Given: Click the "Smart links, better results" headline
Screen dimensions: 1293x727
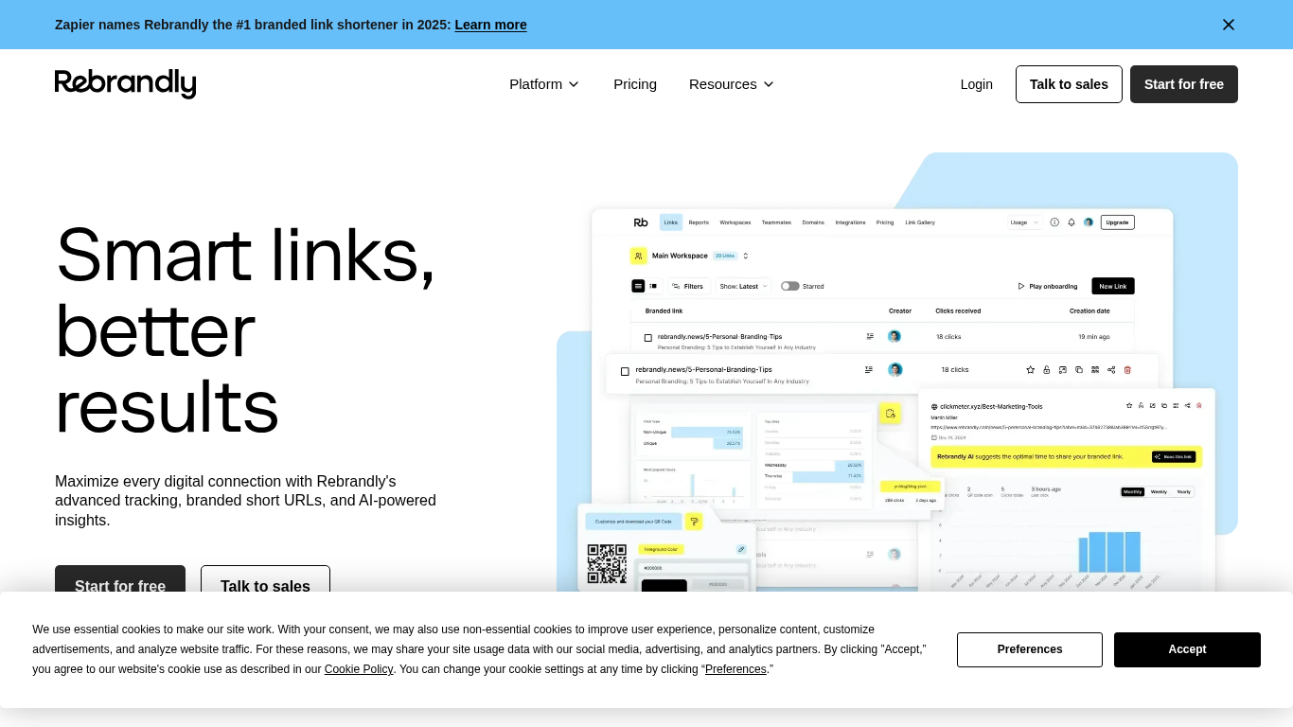Looking at the screenshot, I should pyautogui.click(x=245, y=330).
